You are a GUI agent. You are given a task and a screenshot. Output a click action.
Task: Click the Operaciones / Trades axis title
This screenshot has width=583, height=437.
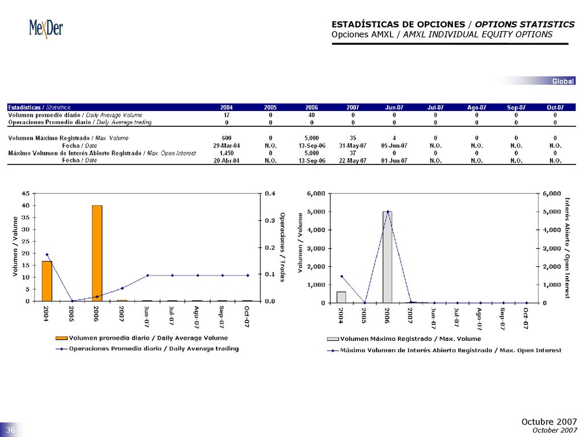point(282,247)
